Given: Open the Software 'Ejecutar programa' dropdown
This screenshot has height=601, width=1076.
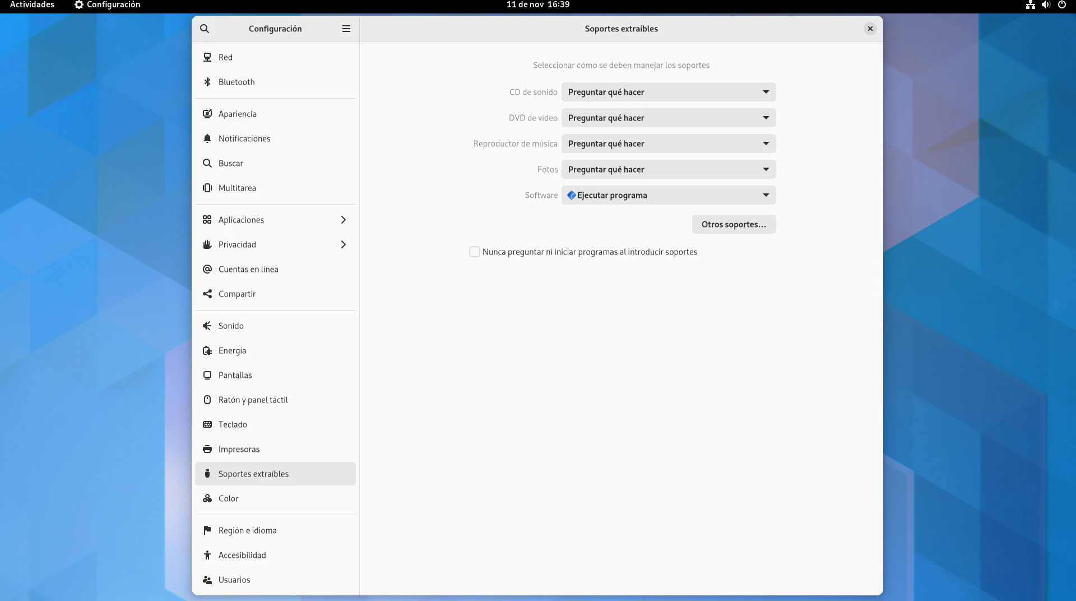Looking at the screenshot, I should coord(668,195).
